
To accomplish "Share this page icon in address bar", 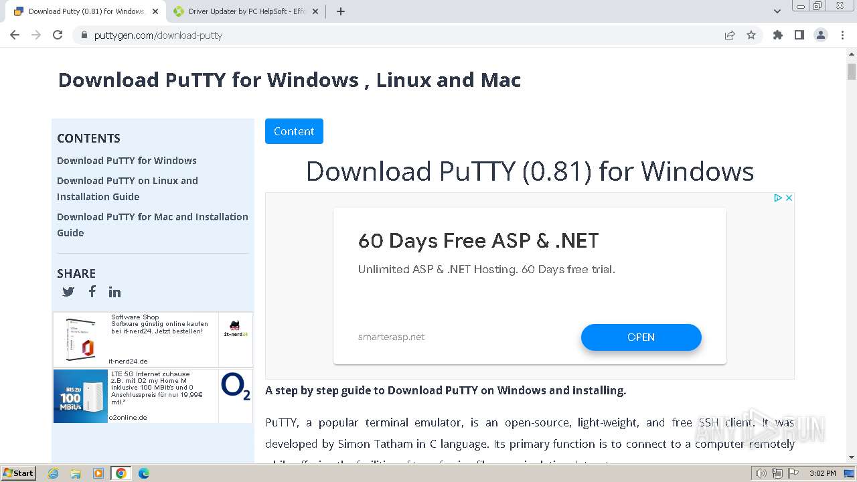I will 730,35.
